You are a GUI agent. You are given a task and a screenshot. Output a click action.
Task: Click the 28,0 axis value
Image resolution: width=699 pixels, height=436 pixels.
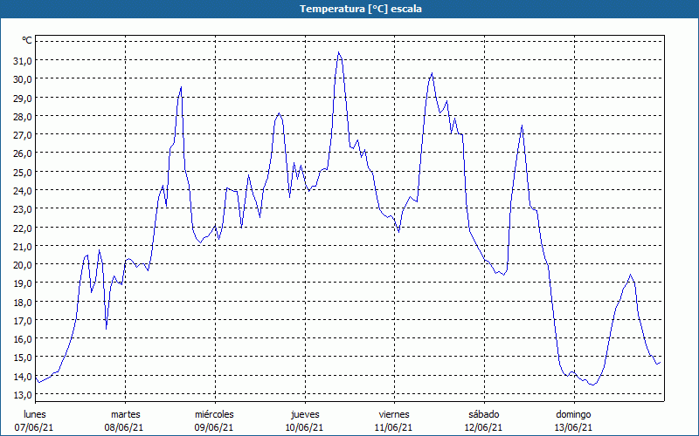pos(23,117)
